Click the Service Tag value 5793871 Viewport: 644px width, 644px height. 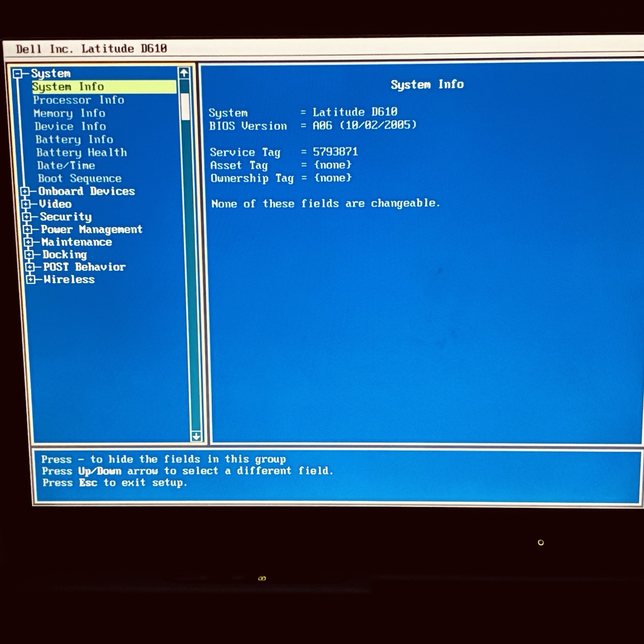(x=335, y=152)
